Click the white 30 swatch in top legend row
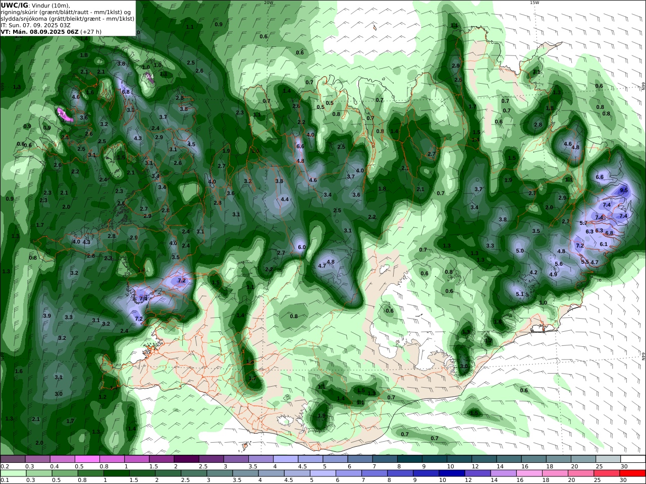Viewport: 646px width, 484px height. [x=633, y=459]
